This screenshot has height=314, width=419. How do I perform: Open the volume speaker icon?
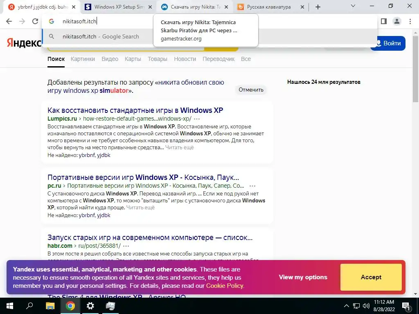pos(366,306)
